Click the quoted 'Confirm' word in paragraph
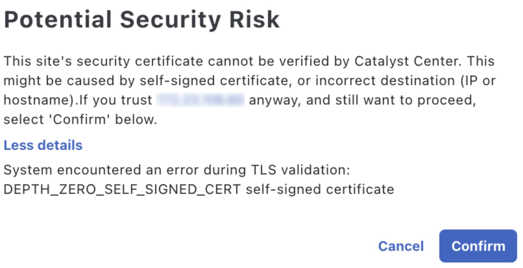 point(79,119)
